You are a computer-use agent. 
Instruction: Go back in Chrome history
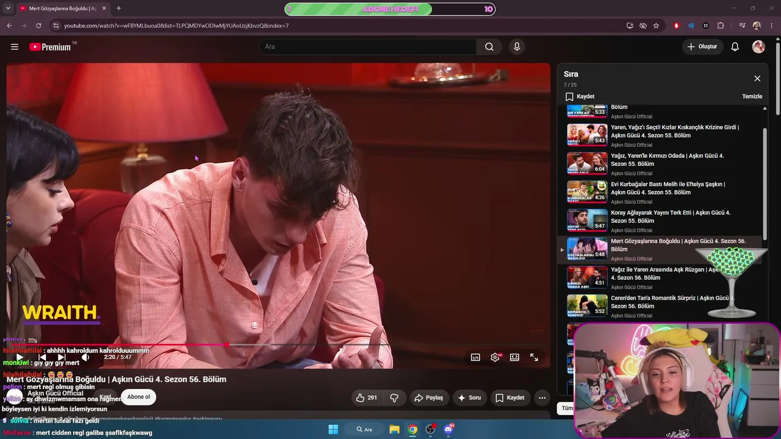point(9,26)
